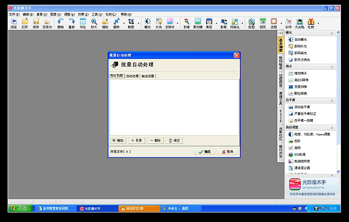Click the 水印 (Watermark) toolbar icon
349x222 pixels.
pos(288,23)
